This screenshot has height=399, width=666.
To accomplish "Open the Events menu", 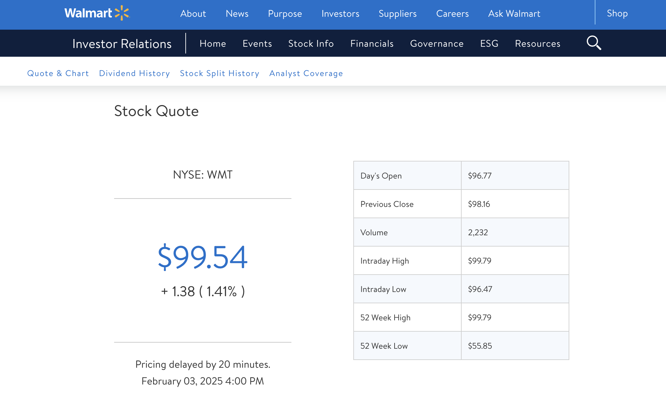I will [x=257, y=44].
